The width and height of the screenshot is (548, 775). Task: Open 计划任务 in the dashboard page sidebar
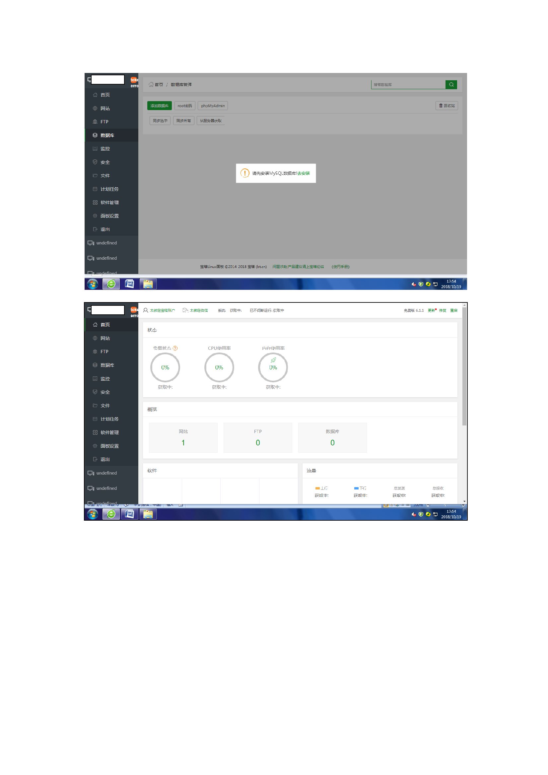point(111,419)
